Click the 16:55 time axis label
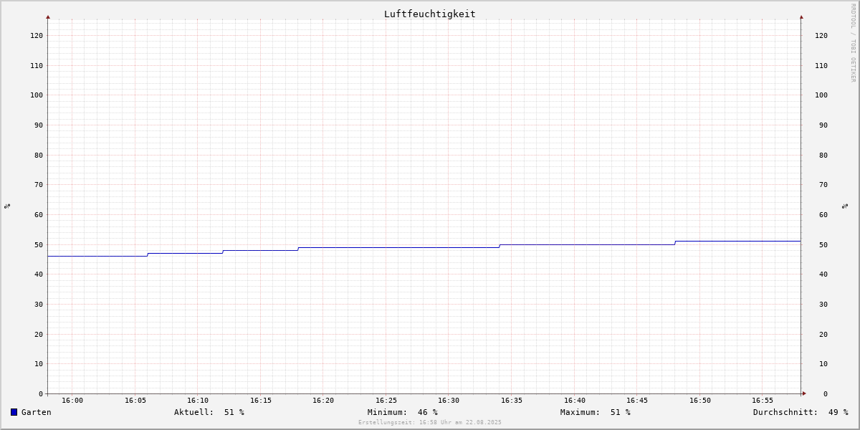The width and height of the screenshot is (860, 430). 763,400
